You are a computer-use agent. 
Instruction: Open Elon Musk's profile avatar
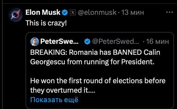[x=15, y=15]
